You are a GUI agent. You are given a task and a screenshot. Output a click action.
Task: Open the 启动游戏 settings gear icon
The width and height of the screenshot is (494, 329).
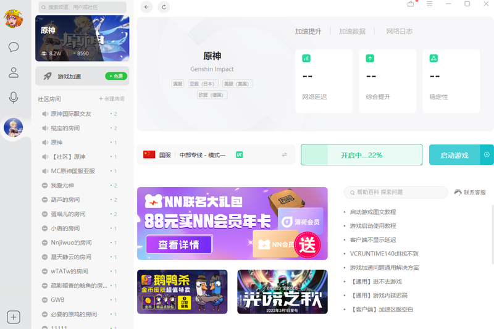pyautogui.click(x=487, y=154)
